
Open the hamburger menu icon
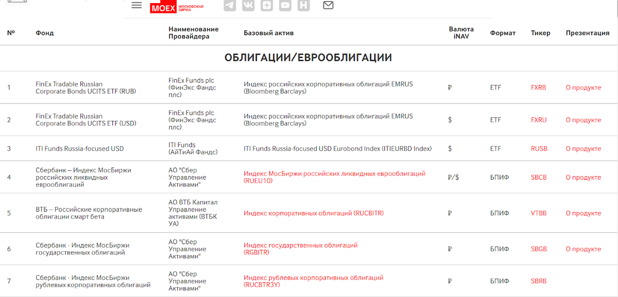136,5
